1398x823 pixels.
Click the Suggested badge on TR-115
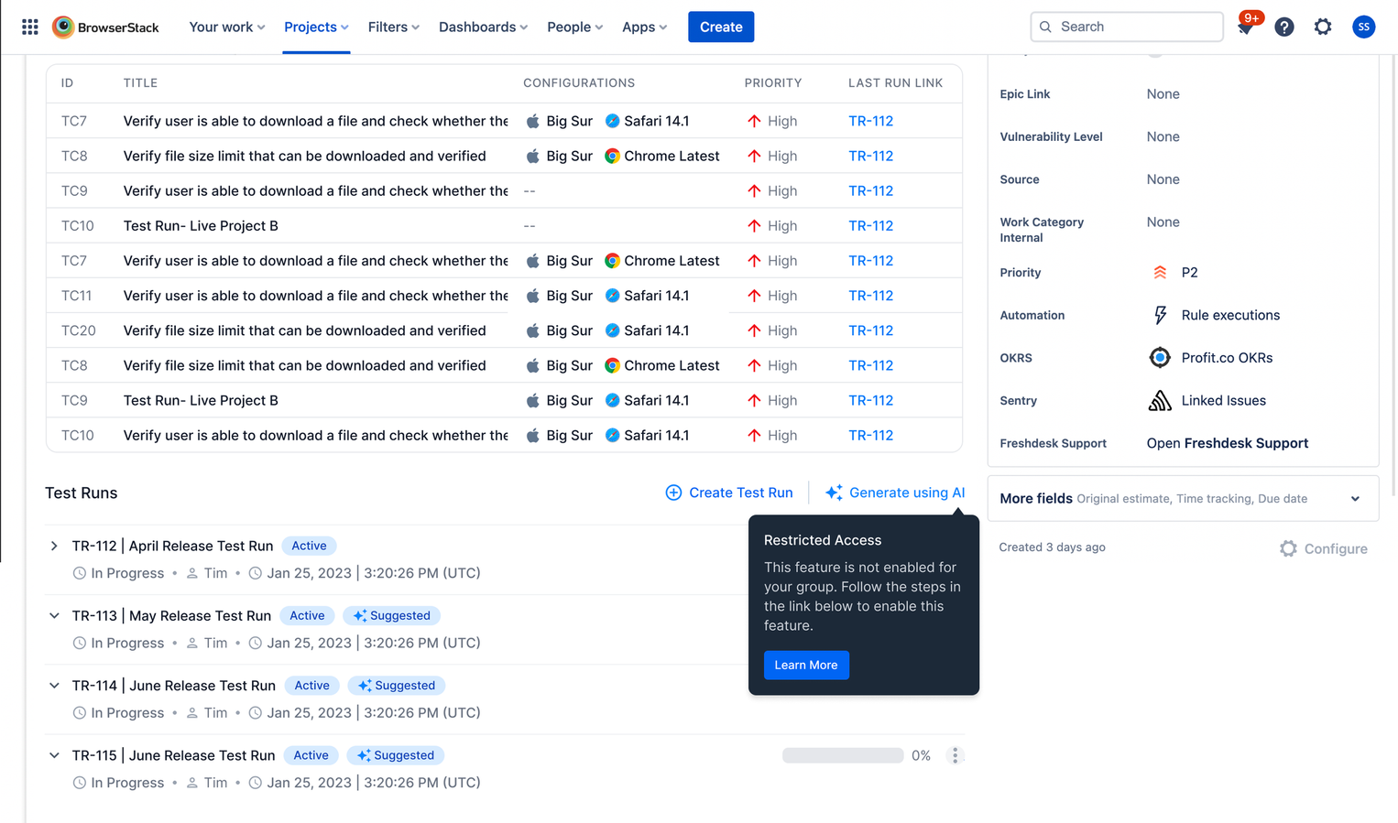coord(396,755)
